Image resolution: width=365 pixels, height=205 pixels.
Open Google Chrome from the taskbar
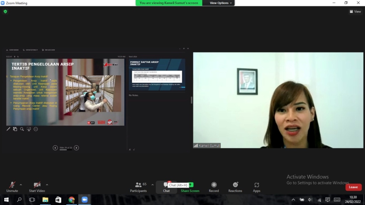[x=72, y=200]
